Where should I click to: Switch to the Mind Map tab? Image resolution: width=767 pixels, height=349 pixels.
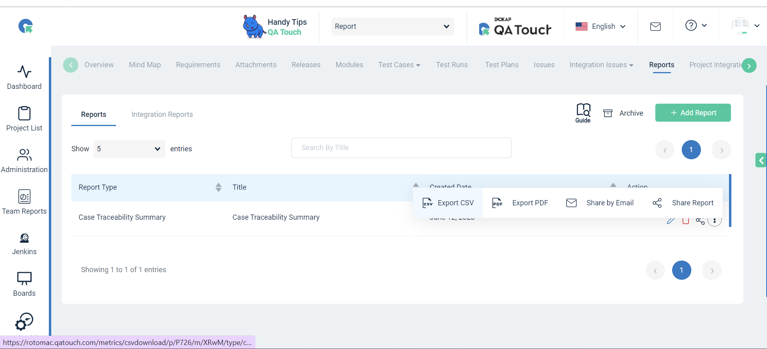click(145, 65)
